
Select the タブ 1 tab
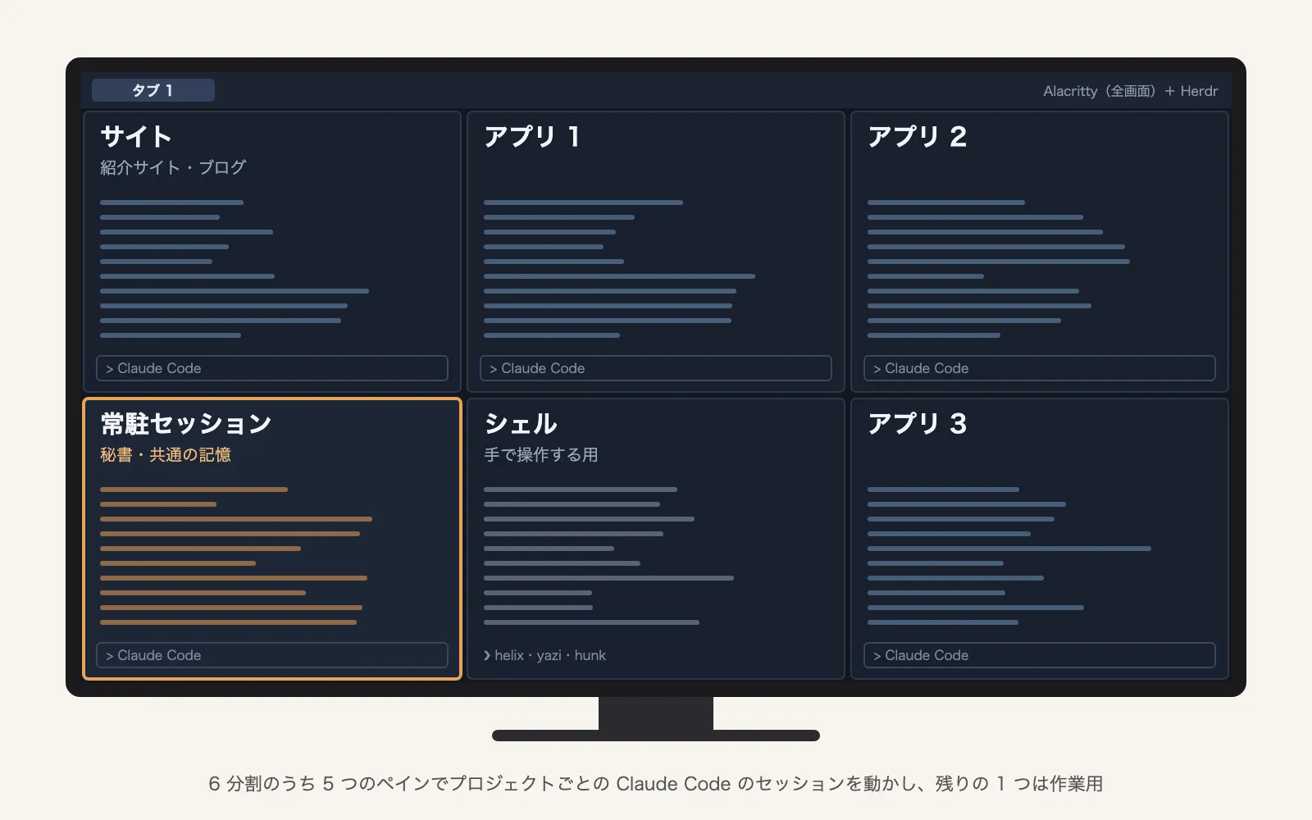click(x=153, y=90)
